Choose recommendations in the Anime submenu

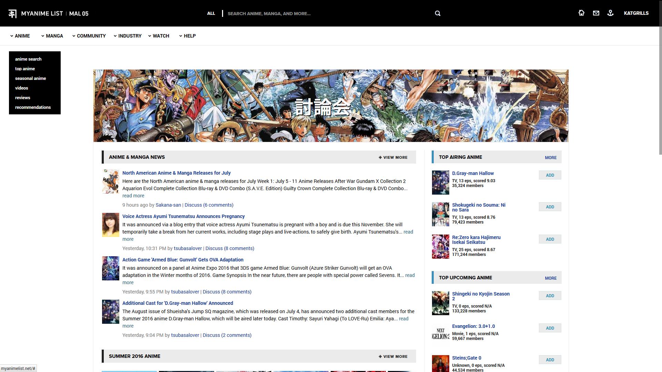coord(33,107)
